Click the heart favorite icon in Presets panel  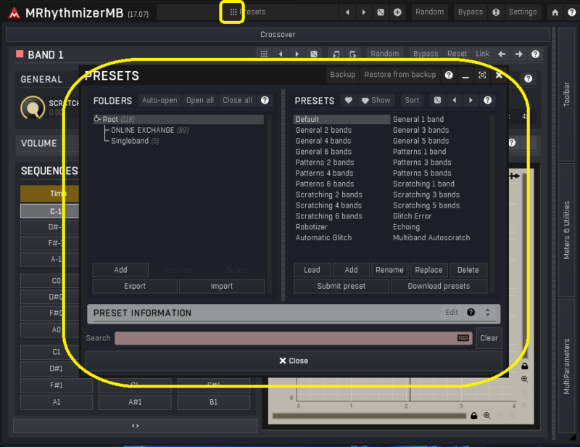(x=349, y=101)
